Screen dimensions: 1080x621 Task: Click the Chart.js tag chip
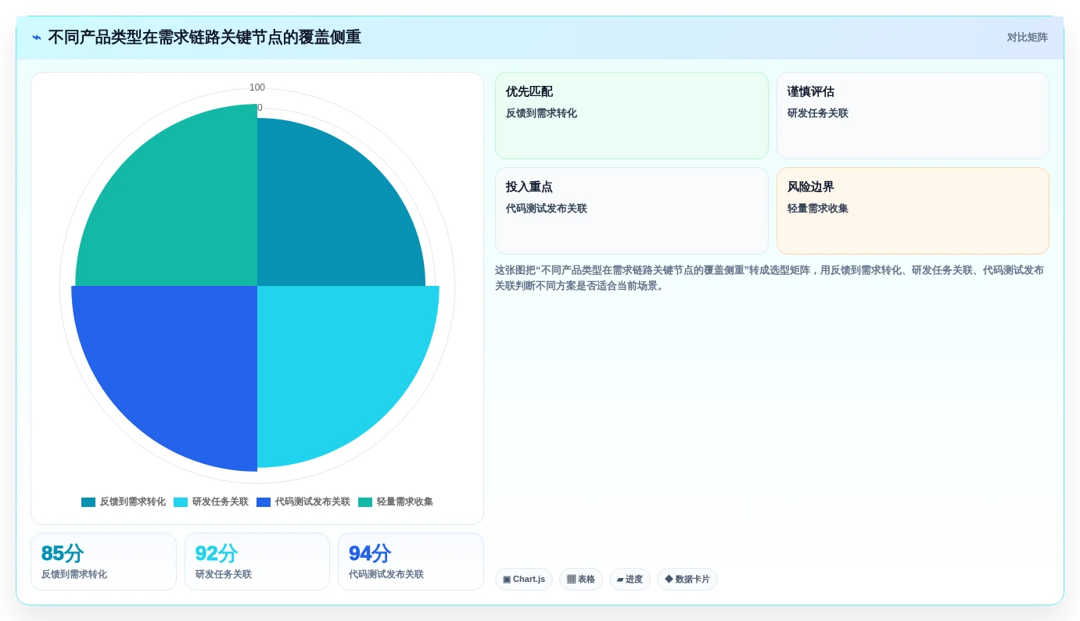pyautogui.click(x=524, y=580)
